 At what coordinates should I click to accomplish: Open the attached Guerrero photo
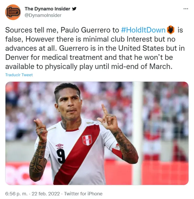coord(97,133)
